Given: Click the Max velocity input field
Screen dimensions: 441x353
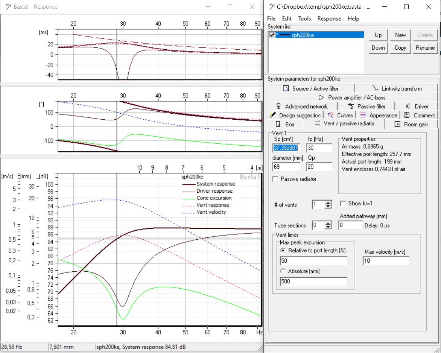Looking at the screenshot, I should click(386, 261).
